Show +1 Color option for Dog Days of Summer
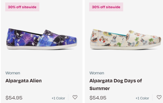Screen dimensions: 163x103 (142, 98)
